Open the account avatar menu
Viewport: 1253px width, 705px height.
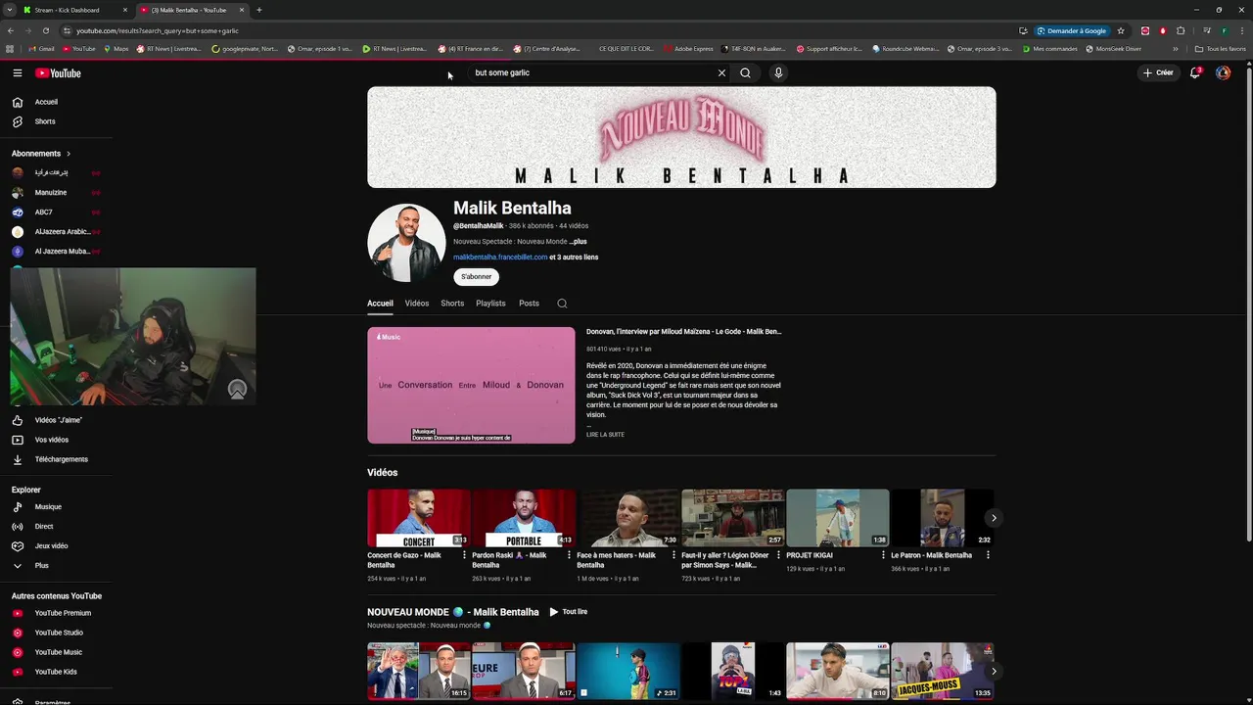pyautogui.click(x=1223, y=72)
